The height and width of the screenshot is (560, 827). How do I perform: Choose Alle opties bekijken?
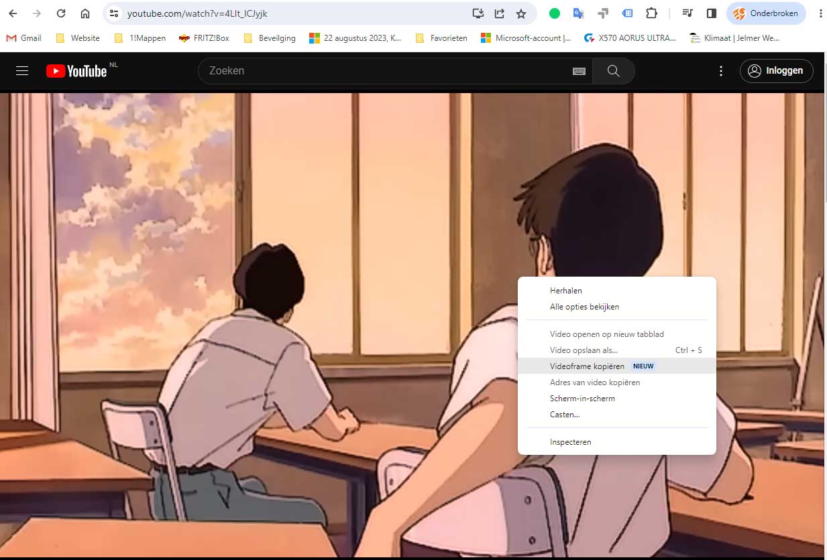click(617, 307)
